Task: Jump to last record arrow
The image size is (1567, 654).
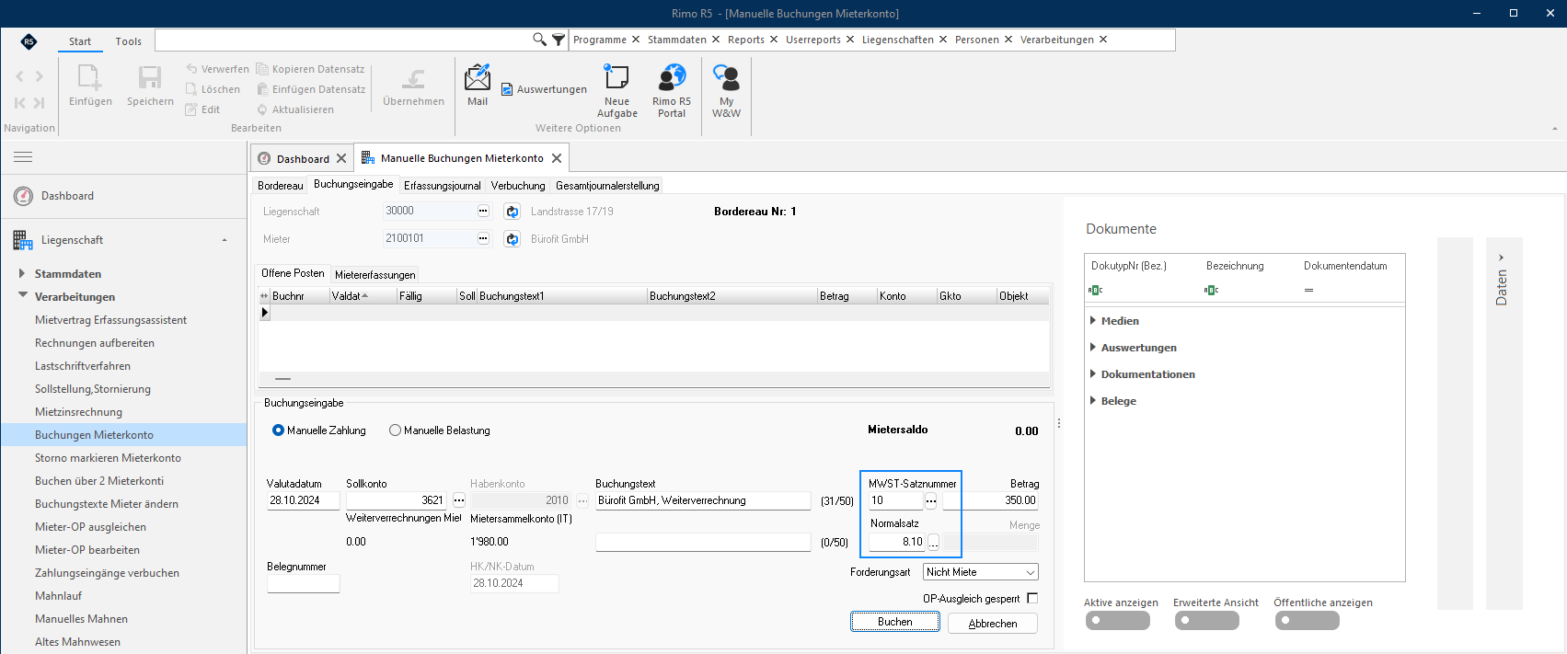Action: (40, 103)
